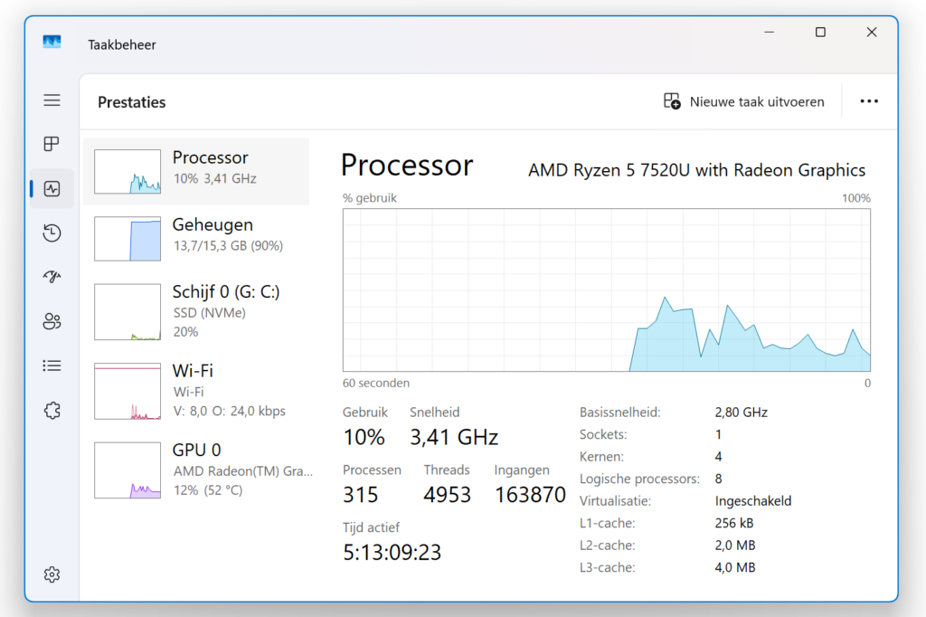
Task: Click the new task icon beside Nieuwe taak uitvoeren
Action: pyautogui.click(x=672, y=101)
